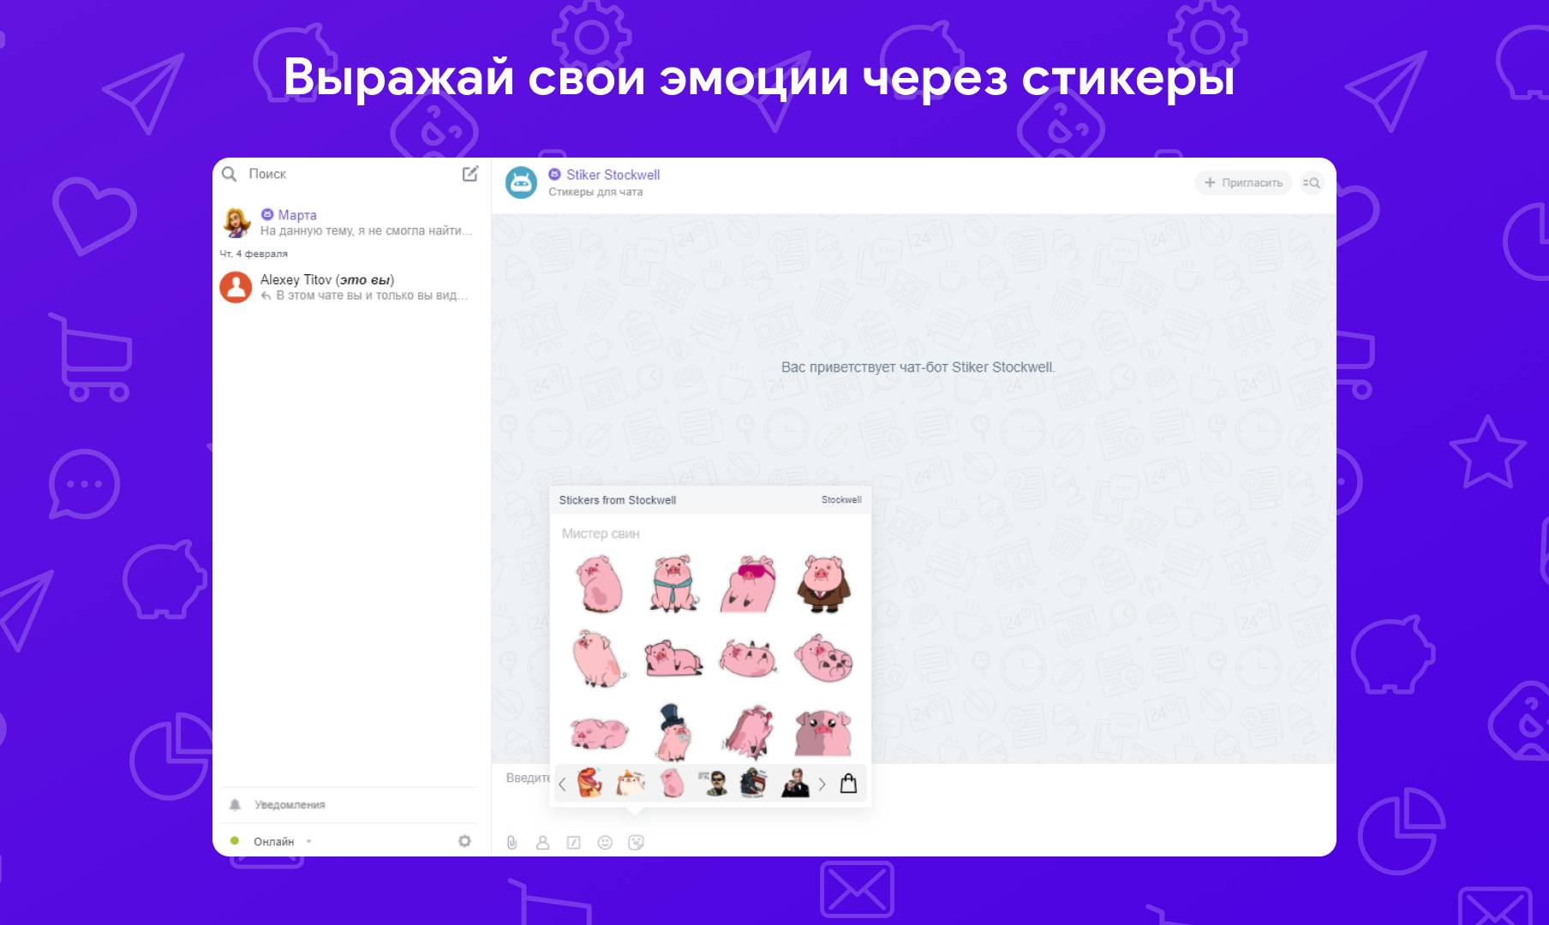Send the pig lying on belly sticker
Image resolution: width=1549 pixels, height=925 pixels.
point(673,659)
